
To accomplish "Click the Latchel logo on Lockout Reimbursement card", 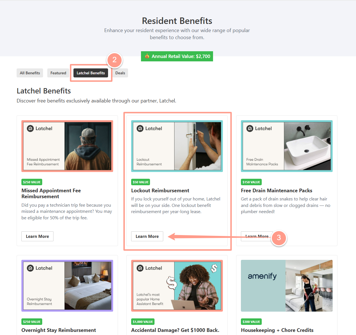I will pyautogui.click(x=149, y=129).
